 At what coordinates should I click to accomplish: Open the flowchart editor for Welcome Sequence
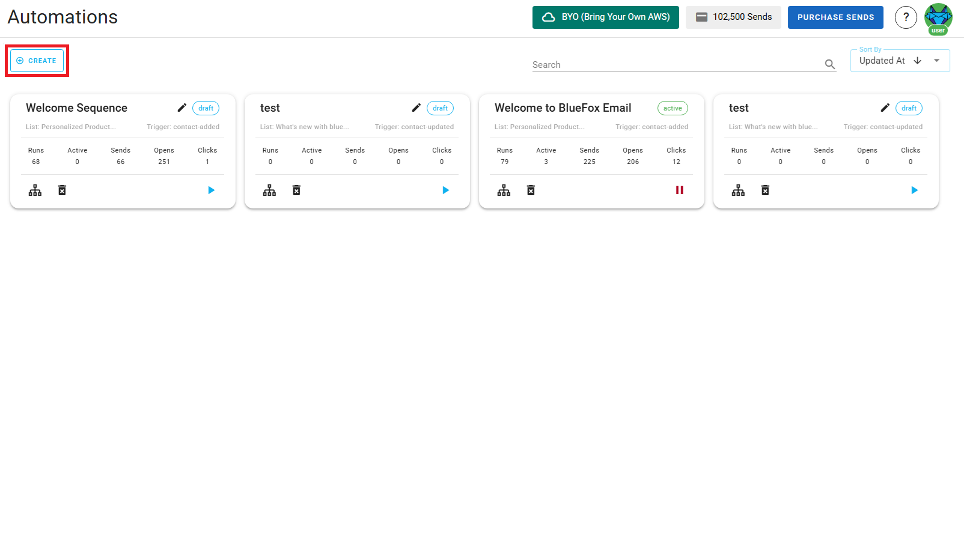35,190
